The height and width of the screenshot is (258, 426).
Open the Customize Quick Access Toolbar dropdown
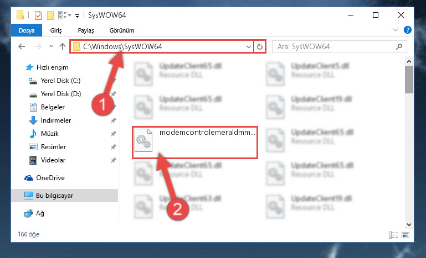pos(77,16)
